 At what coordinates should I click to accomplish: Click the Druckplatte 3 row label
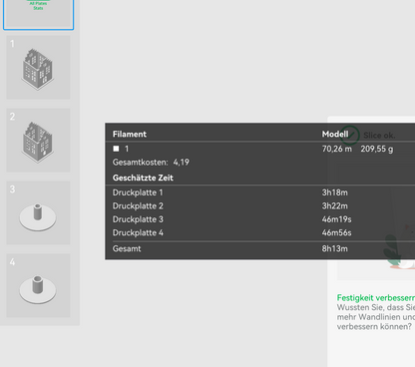138,219
